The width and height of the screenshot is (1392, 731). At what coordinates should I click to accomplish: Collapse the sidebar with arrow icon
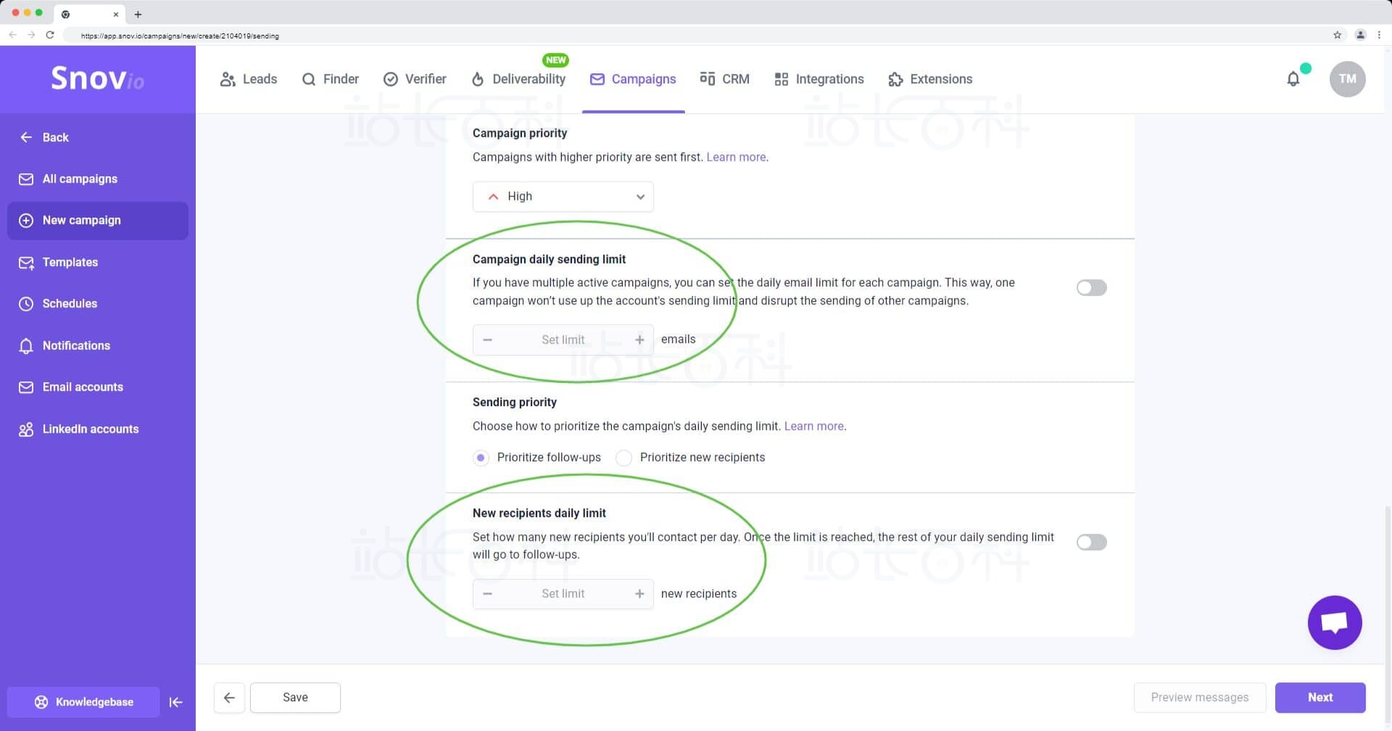[176, 702]
